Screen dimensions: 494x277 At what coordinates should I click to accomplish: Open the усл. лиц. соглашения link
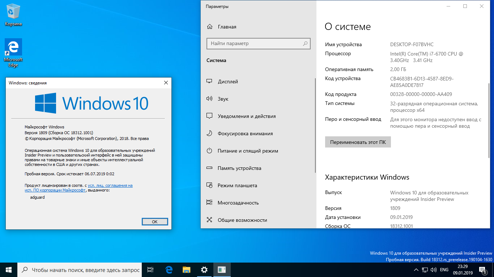pyautogui.click(x=110, y=185)
